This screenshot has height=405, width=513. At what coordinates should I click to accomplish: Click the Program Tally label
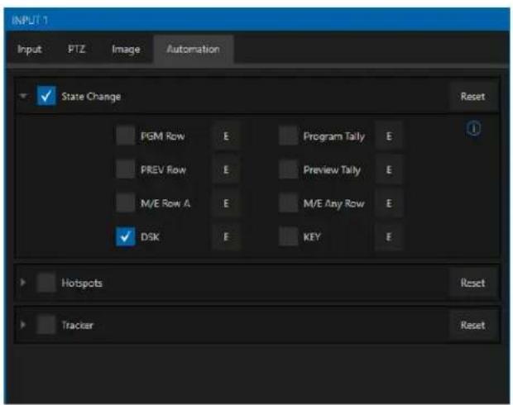tap(334, 136)
